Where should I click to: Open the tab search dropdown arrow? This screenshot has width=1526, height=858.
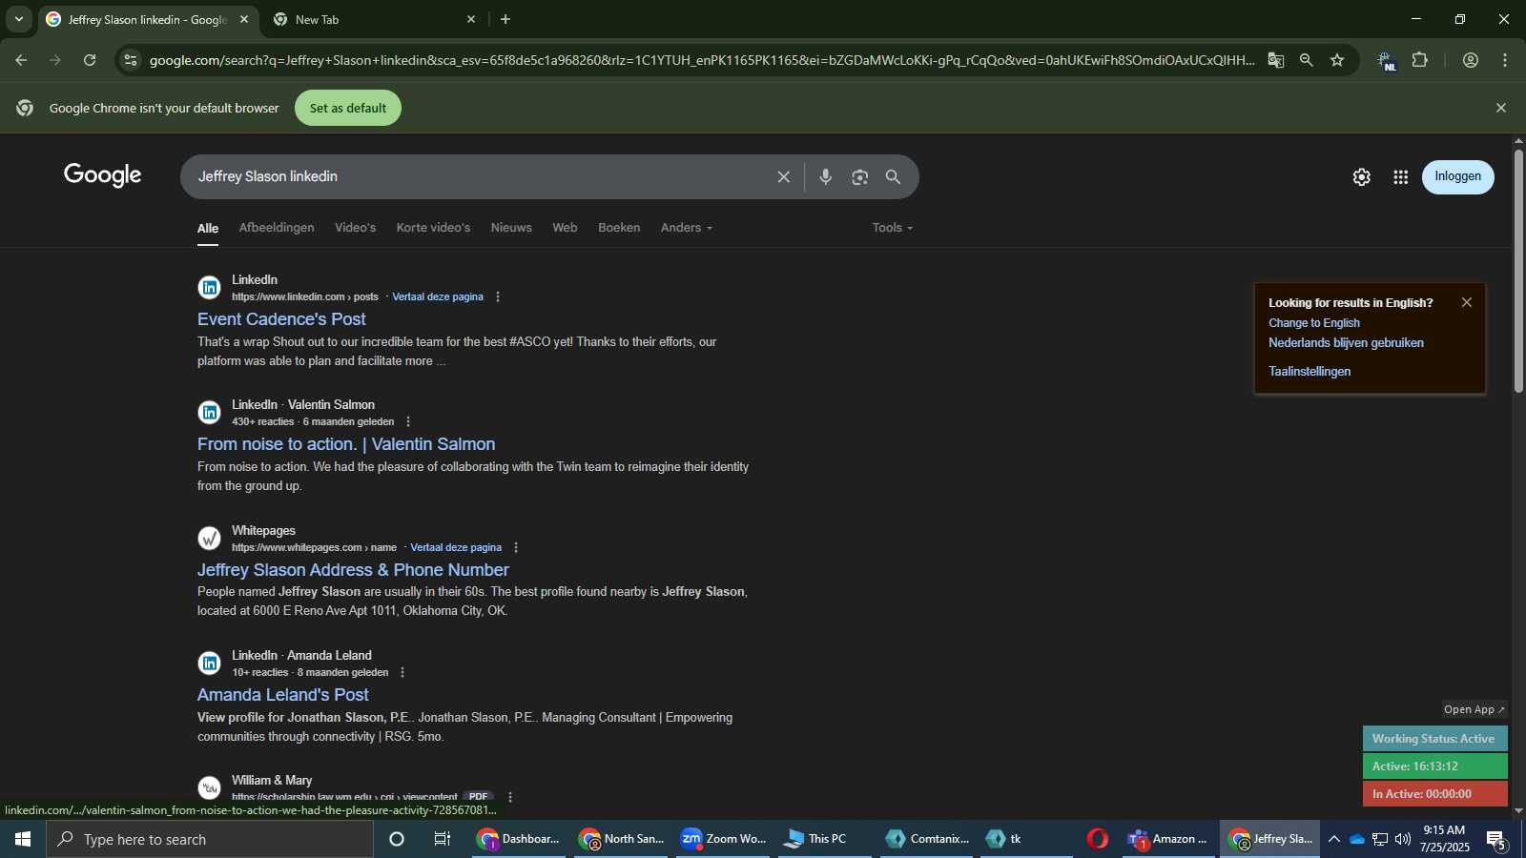click(19, 19)
